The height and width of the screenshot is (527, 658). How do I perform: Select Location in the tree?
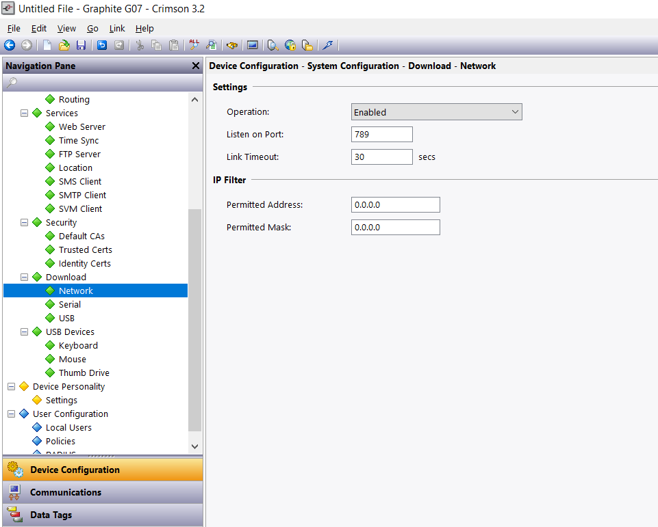coord(75,167)
